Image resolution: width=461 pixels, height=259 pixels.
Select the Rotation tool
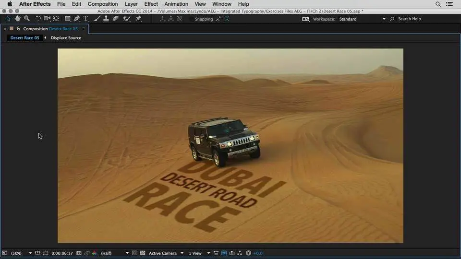38,19
